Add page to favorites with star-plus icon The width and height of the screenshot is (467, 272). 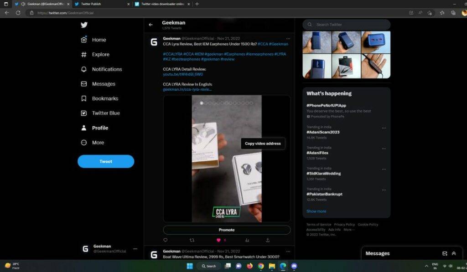click(x=430, y=13)
